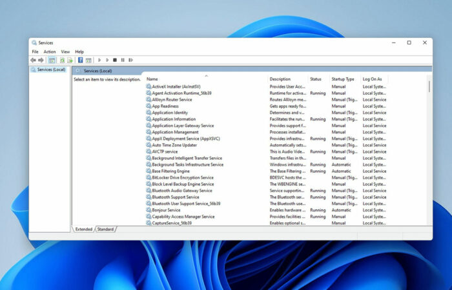
Task: Click gear icon beside ActiveX Installer (AxInstSV)
Action: (149, 86)
